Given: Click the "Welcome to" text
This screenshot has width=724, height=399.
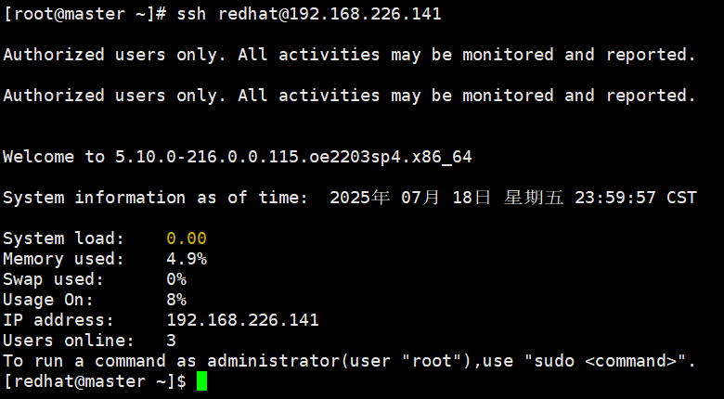Looking at the screenshot, I should pos(54,157).
